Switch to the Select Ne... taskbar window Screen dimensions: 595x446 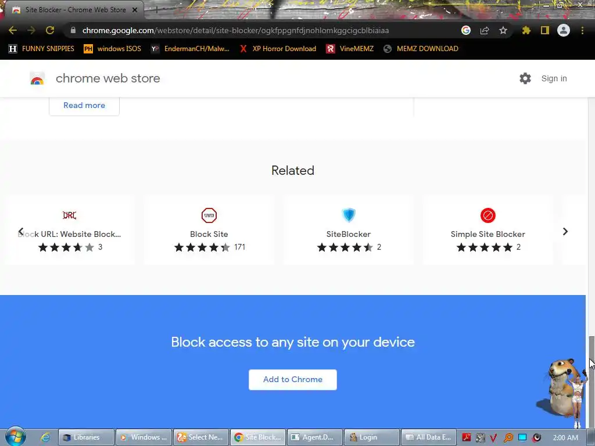tap(200, 437)
